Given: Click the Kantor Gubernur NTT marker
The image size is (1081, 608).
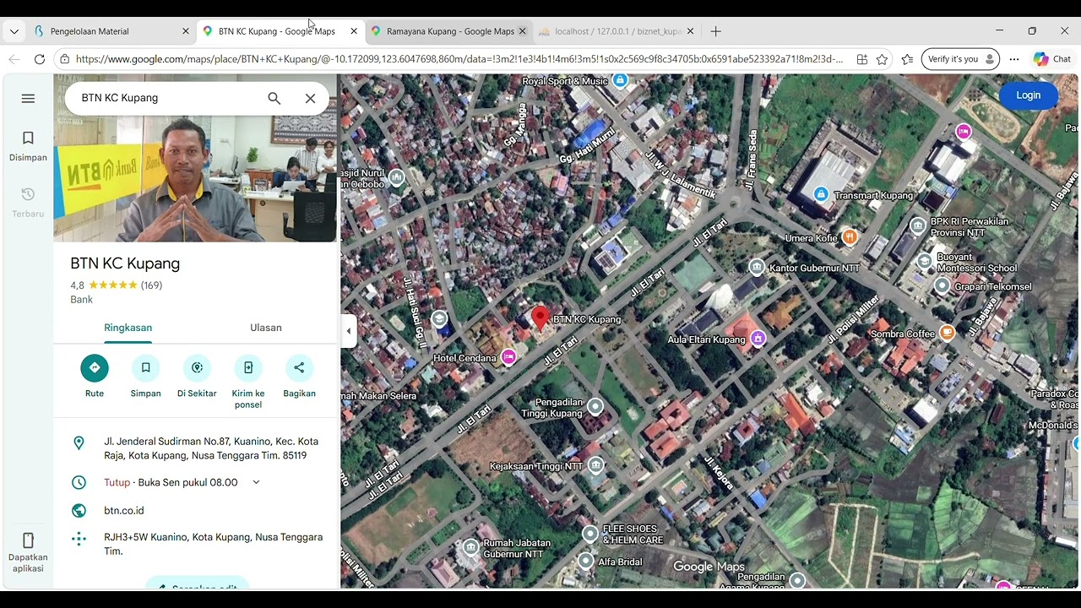Looking at the screenshot, I should tap(758, 268).
